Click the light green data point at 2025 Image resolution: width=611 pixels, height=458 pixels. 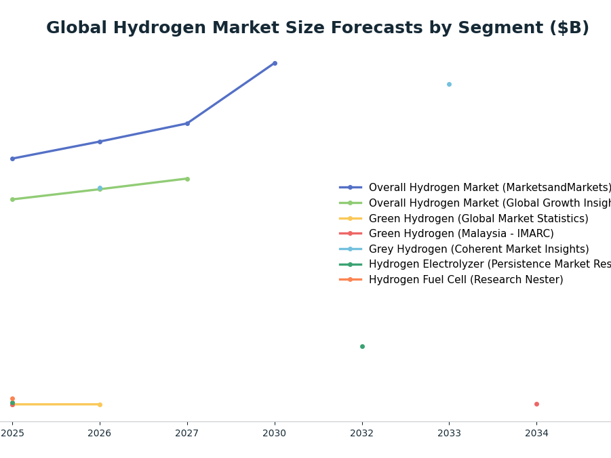tap(12, 199)
